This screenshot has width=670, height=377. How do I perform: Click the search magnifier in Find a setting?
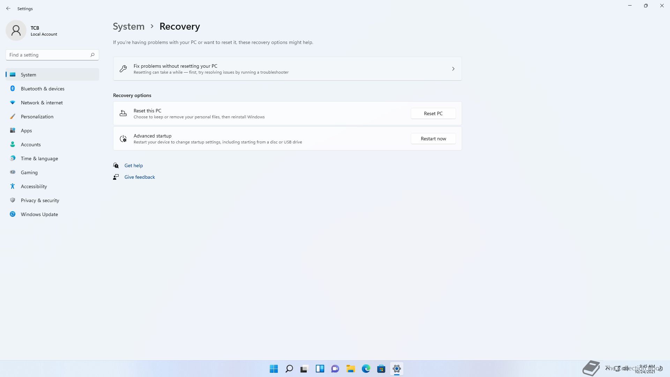92,55
